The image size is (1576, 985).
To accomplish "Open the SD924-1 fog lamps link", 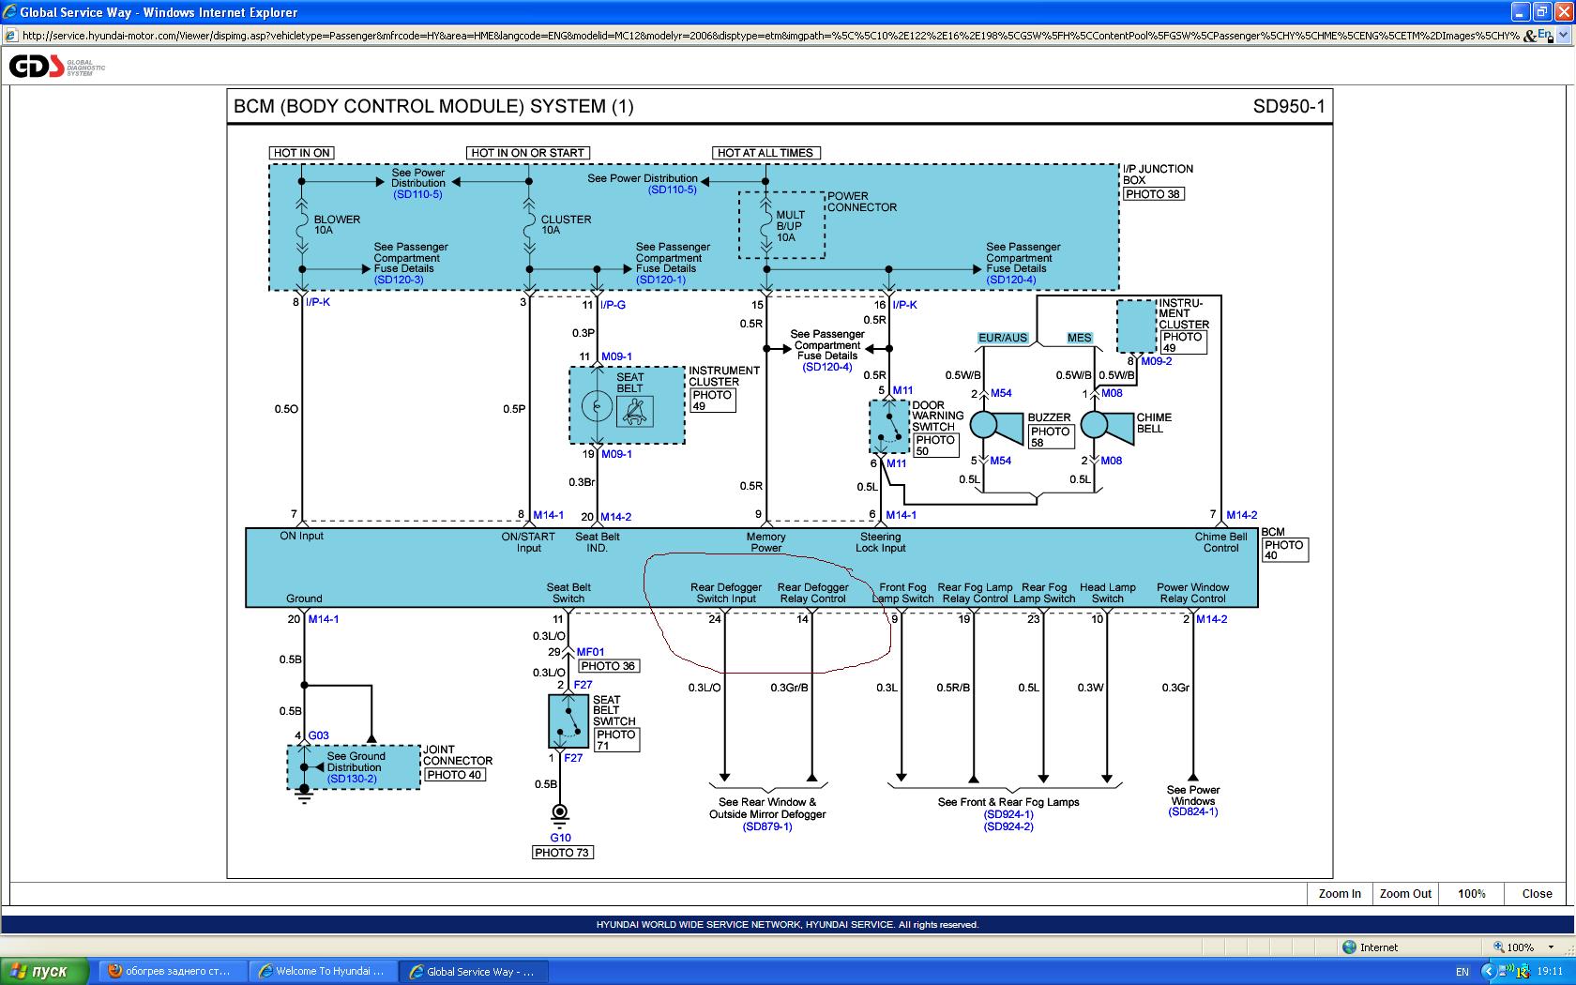I will pyautogui.click(x=1008, y=814).
